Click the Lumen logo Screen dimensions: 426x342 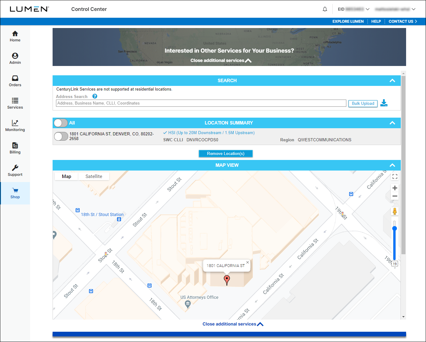(29, 9)
